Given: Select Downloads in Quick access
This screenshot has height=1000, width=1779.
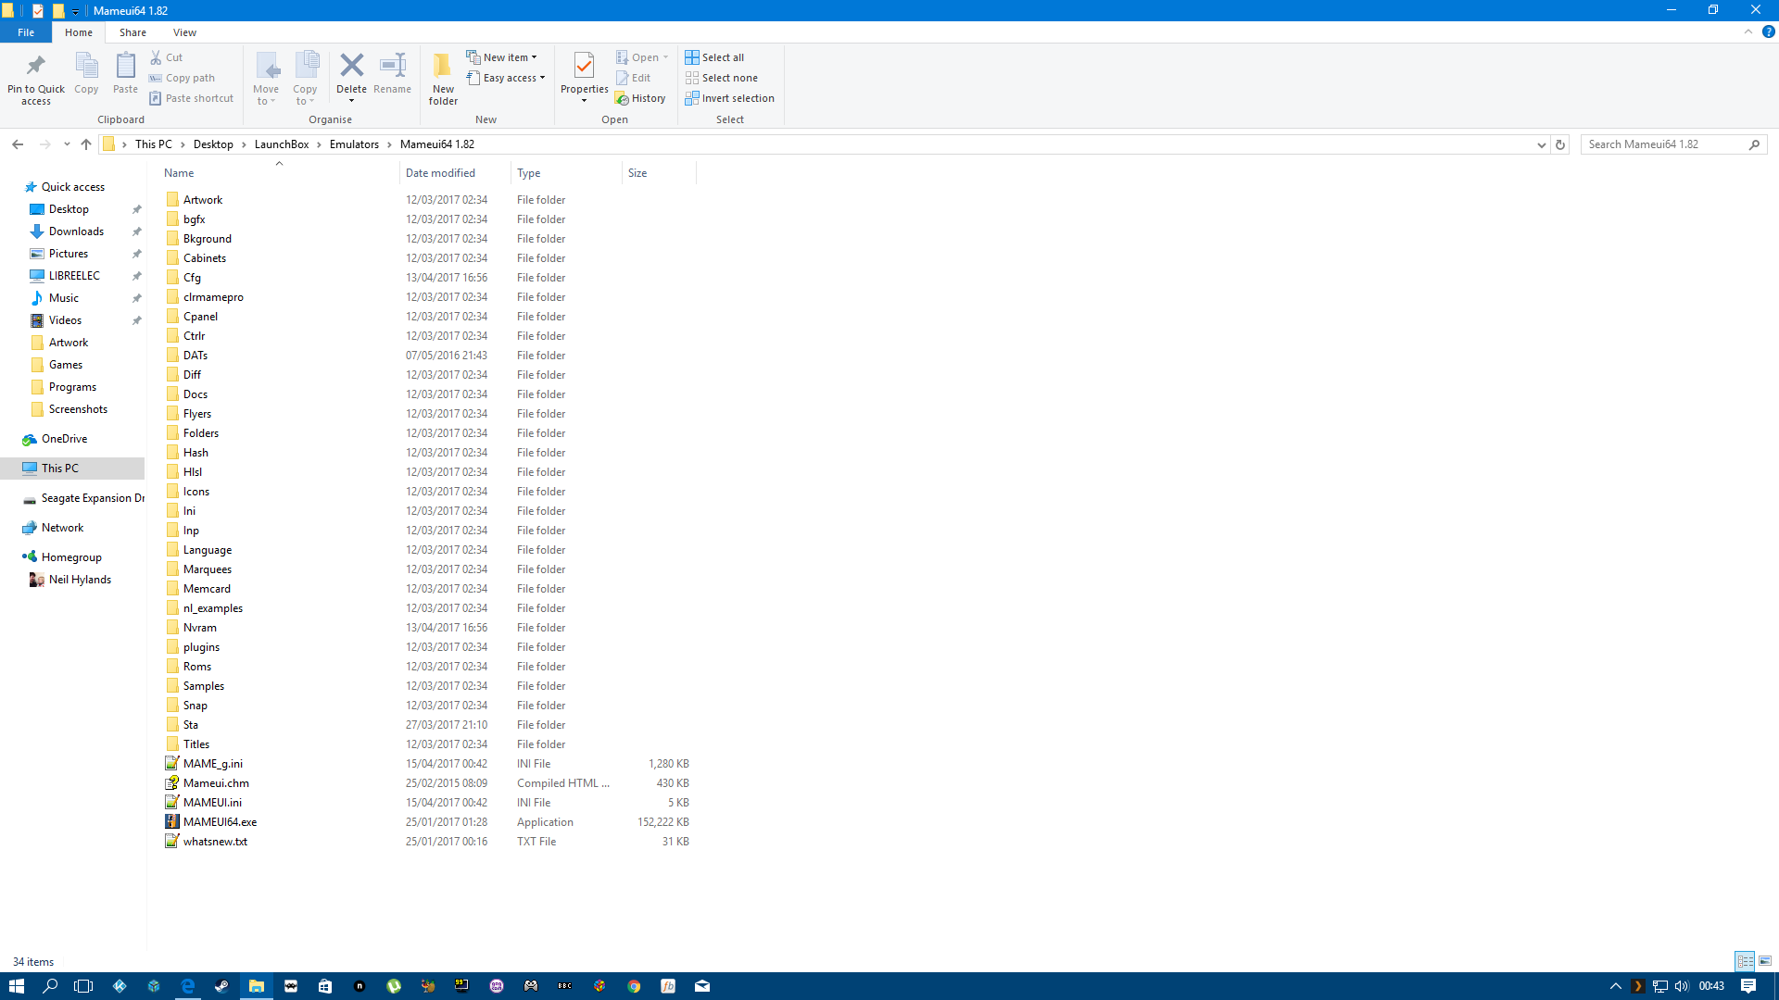Looking at the screenshot, I should pos(76,231).
